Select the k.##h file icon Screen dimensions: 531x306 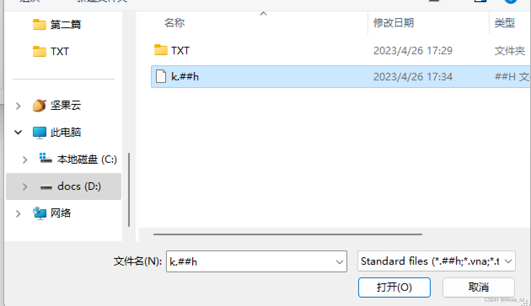(x=161, y=77)
